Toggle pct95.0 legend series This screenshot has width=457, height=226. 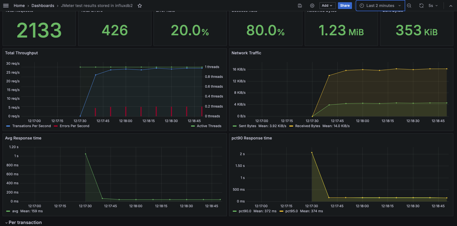pyautogui.click(x=292, y=211)
